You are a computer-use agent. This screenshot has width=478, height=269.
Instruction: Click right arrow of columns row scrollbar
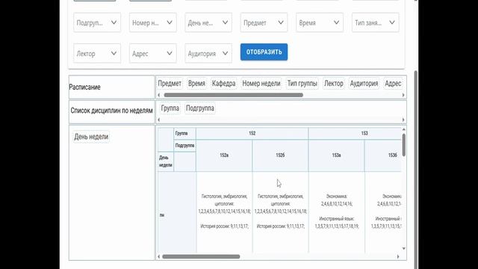pyautogui.click(x=403, y=120)
